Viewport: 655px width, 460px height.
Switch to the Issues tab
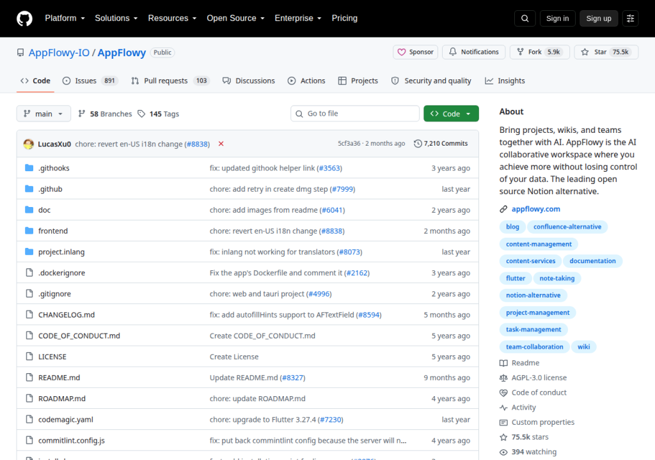click(x=90, y=81)
